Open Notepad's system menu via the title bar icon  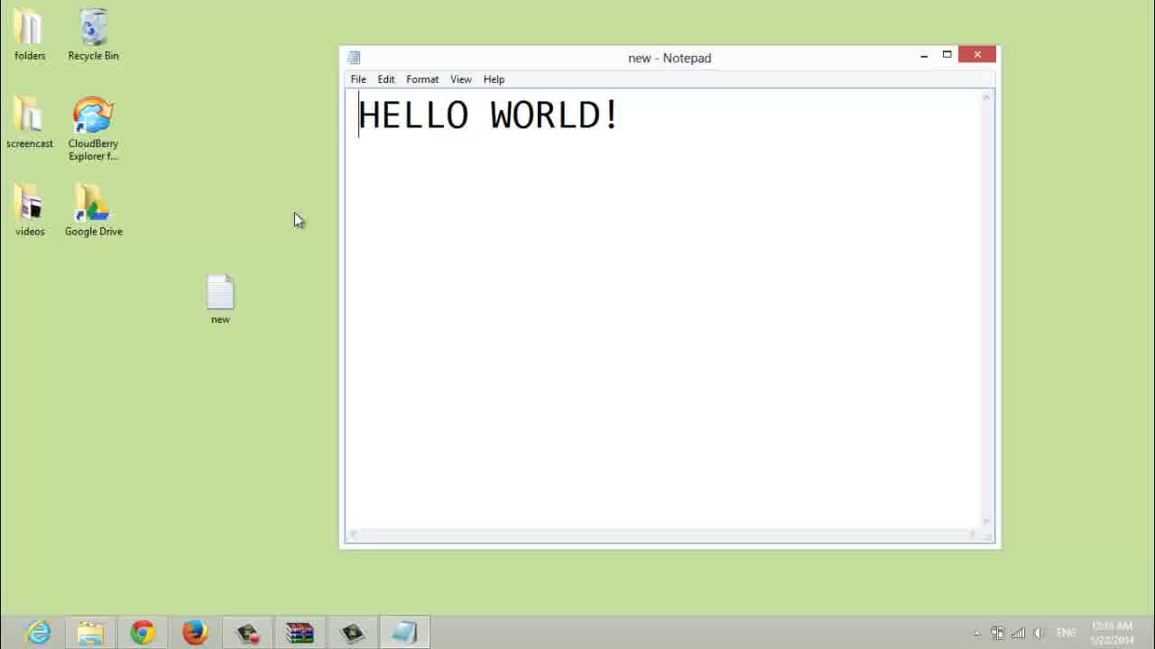pos(353,57)
